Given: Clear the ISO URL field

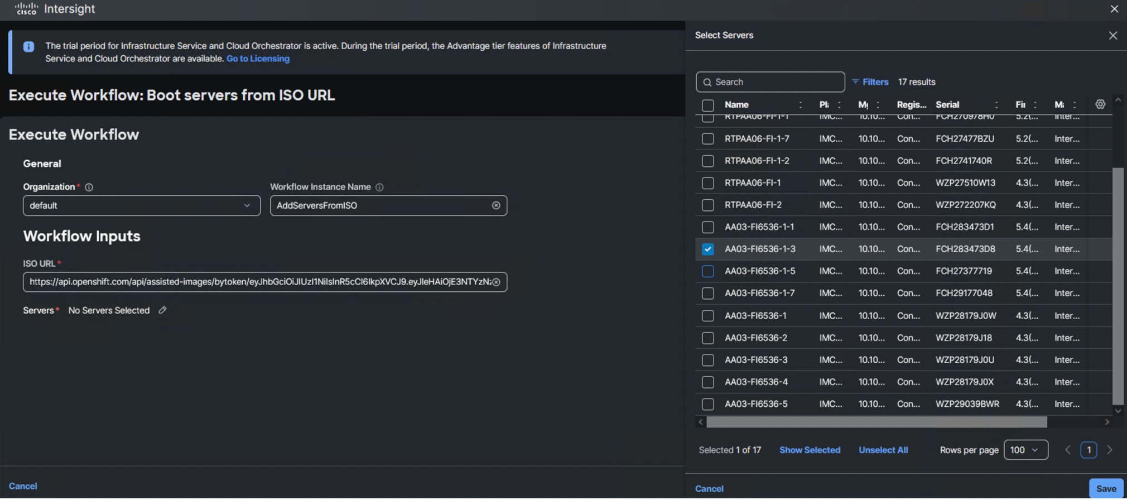Looking at the screenshot, I should (496, 282).
